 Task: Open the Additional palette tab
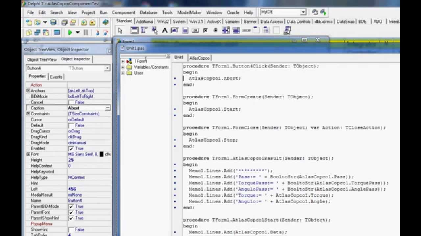[x=145, y=22]
